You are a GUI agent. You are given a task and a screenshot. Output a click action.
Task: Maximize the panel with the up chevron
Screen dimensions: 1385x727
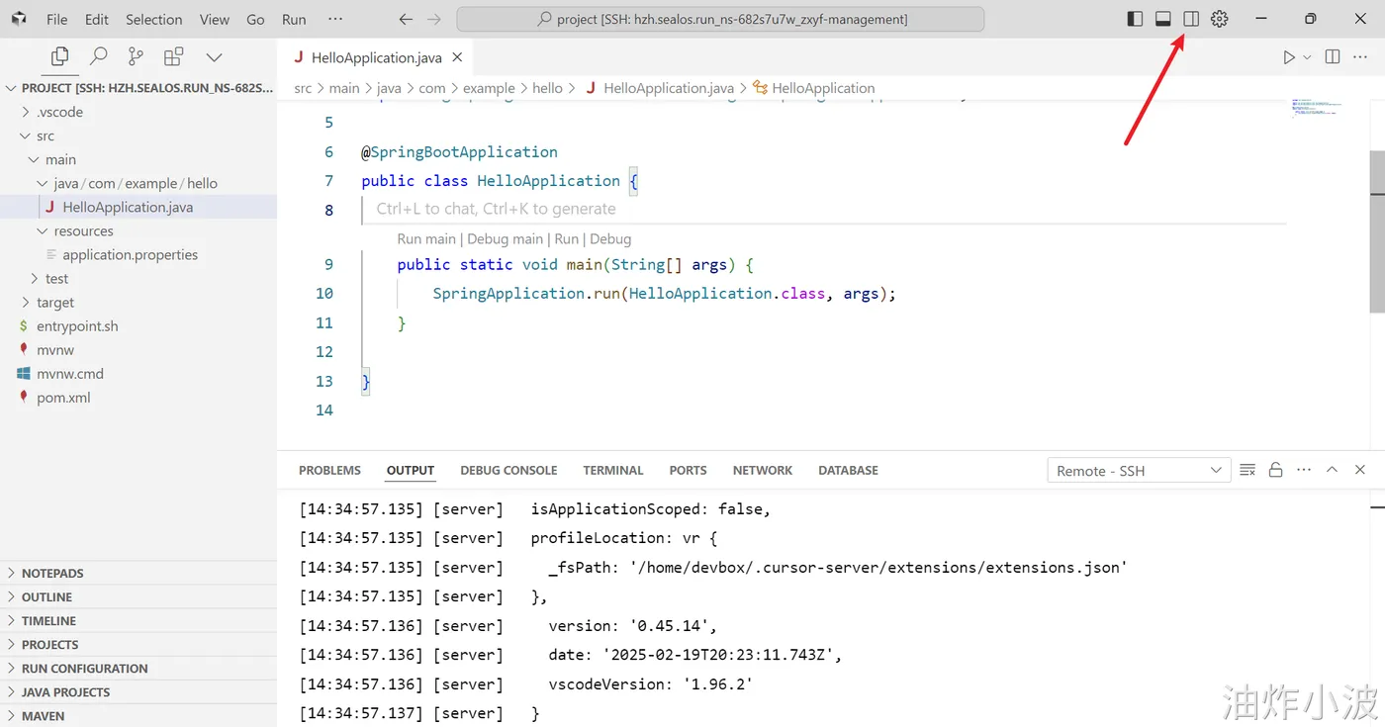(1332, 470)
